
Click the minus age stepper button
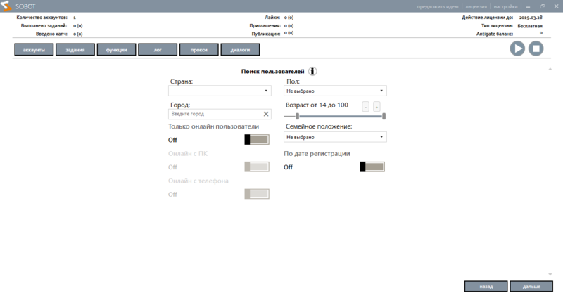pyautogui.click(x=365, y=107)
